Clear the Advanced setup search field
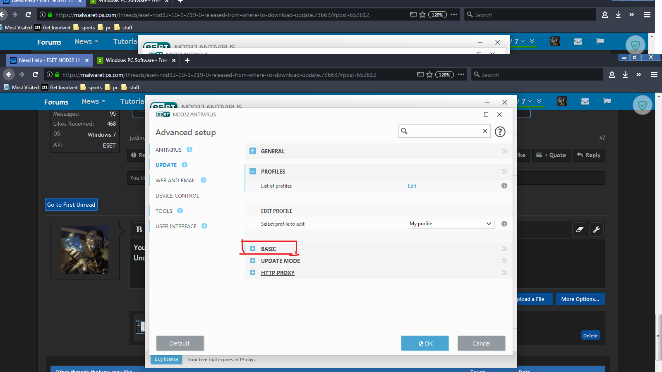Image resolution: width=662 pixels, height=372 pixels. tap(485, 131)
